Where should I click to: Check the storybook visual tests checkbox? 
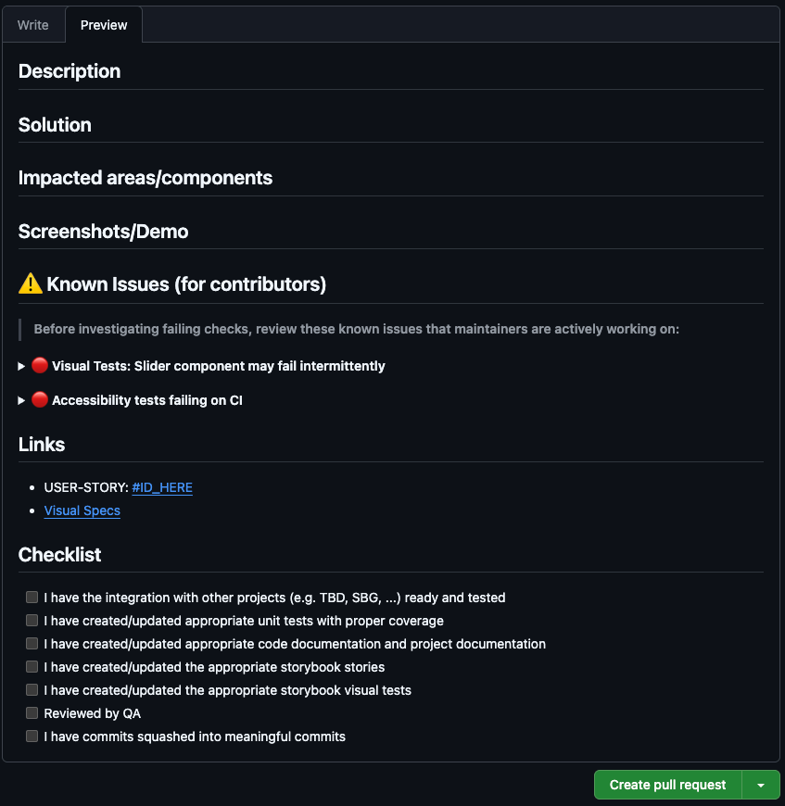[32, 690]
